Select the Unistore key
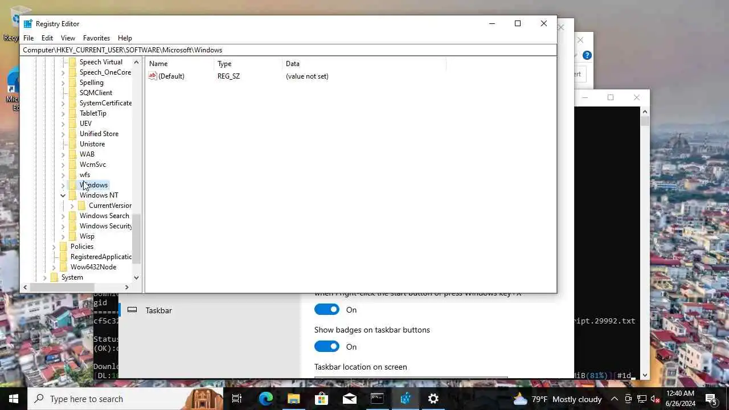 [92, 144]
